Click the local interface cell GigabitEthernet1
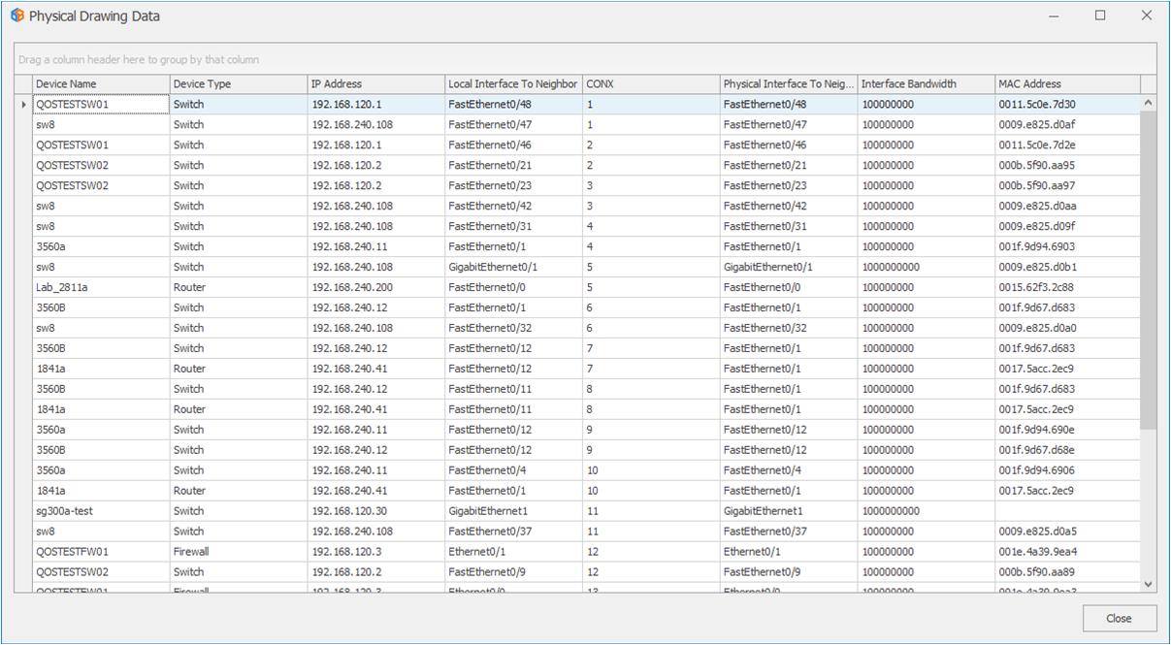Viewport: 1171px width, 645px height. 514,511
